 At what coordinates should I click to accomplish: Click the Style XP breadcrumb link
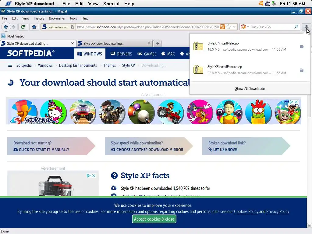tap(128, 65)
